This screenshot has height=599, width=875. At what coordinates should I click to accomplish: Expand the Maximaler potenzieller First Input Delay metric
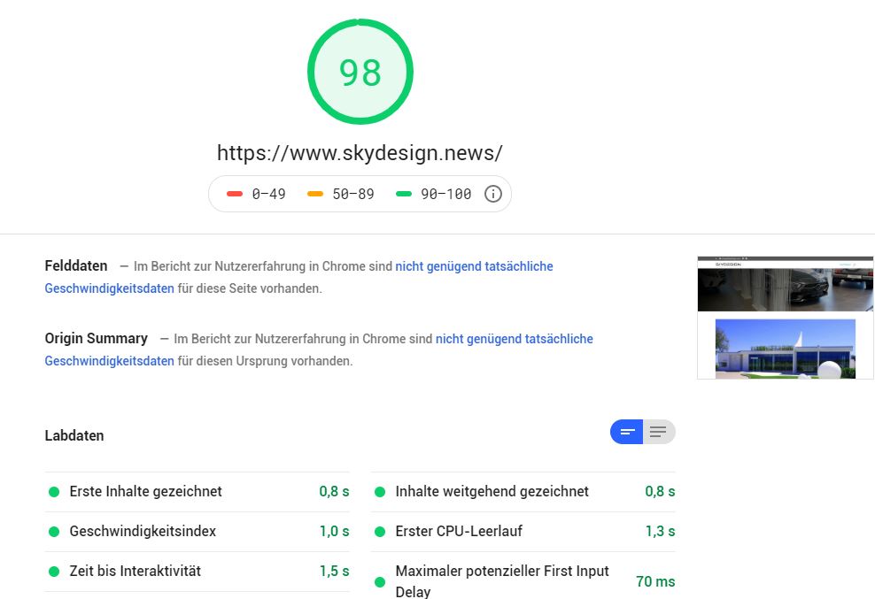(501, 581)
